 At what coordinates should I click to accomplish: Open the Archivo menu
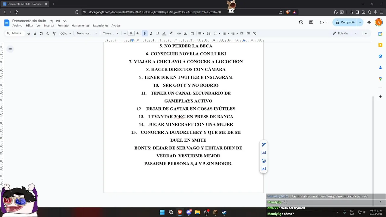point(17,26)
